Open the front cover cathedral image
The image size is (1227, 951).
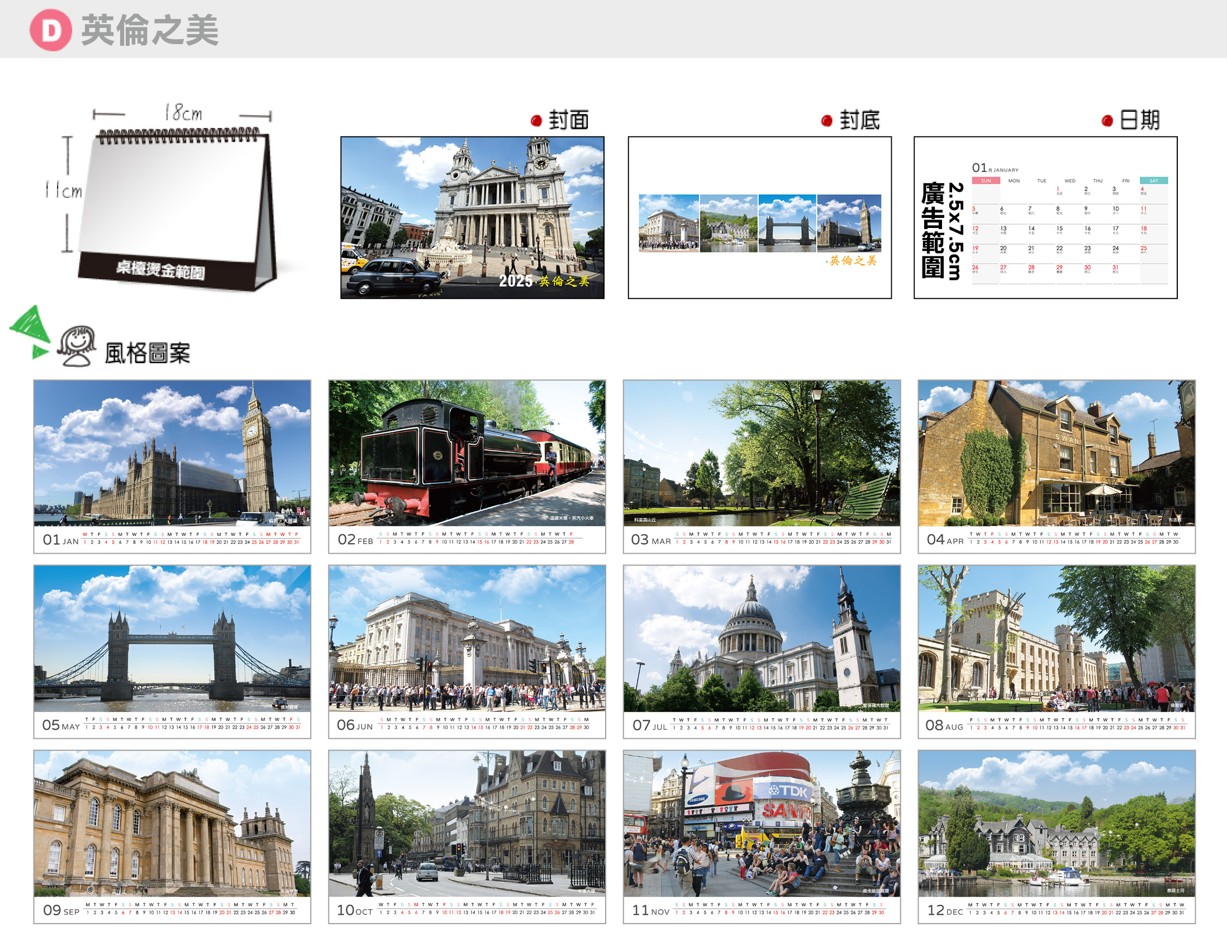click(472, 217)
